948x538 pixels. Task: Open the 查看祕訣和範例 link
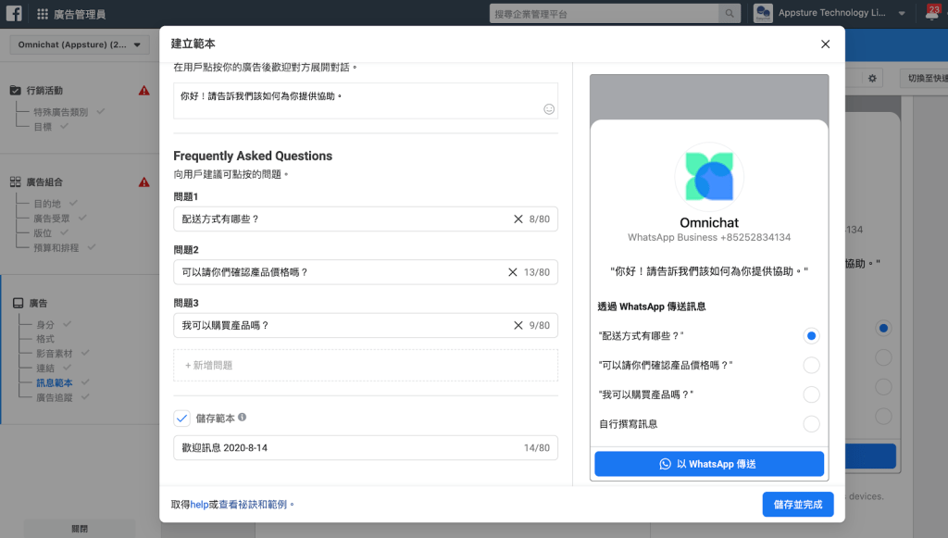(256, 505)
